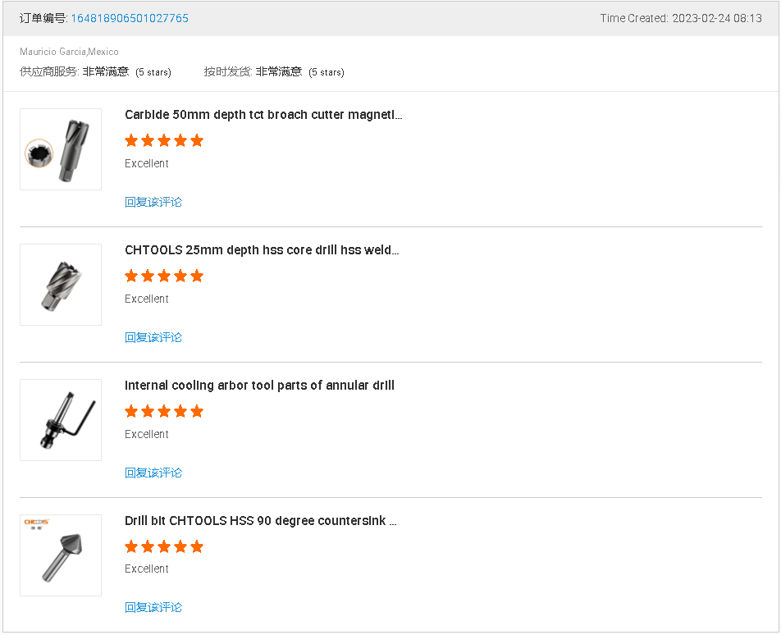Click the countersink drill bit product thumbnail

(x=61, y=555)
